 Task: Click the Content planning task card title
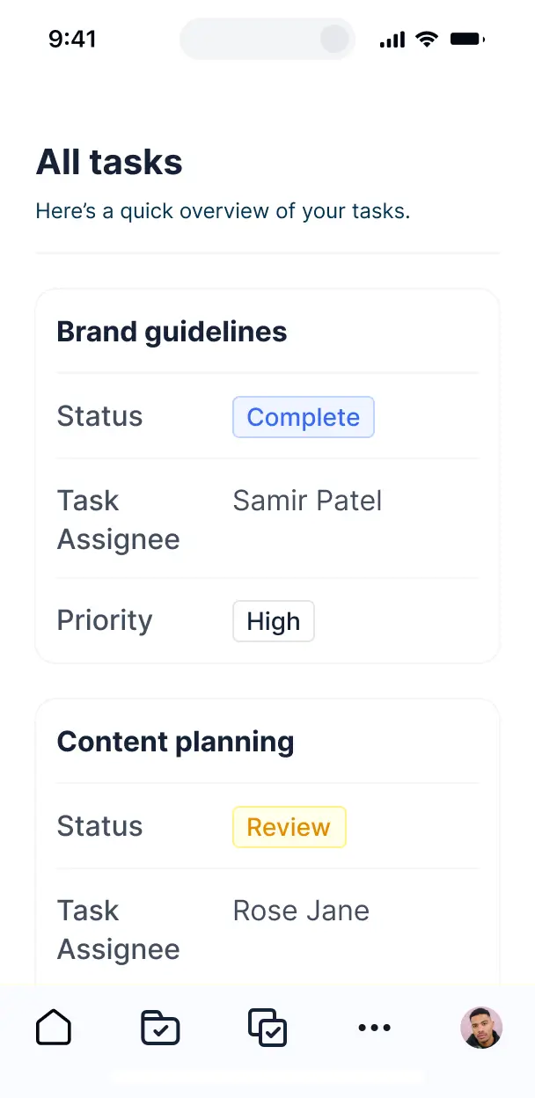tap(175, 742)
